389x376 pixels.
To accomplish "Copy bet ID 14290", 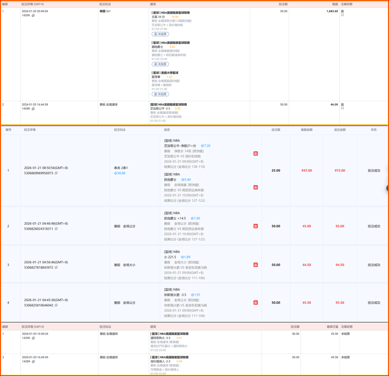I will tap(33, 338).
